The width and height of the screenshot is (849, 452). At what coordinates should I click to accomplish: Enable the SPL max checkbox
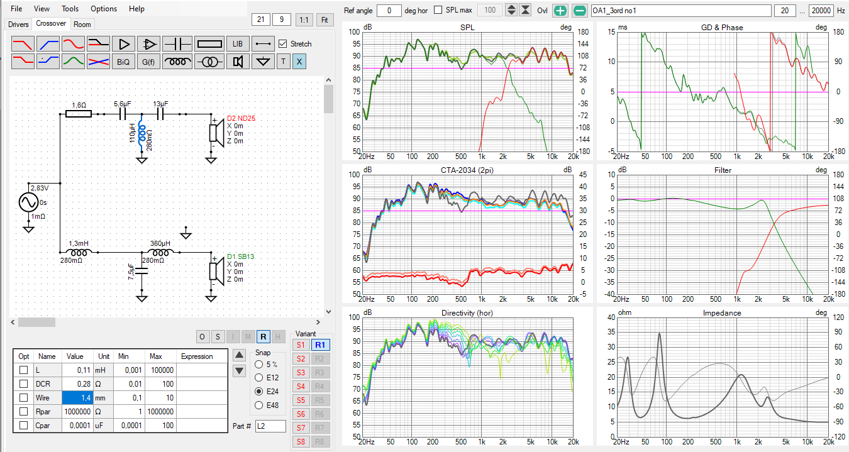[x=438, y=11]
